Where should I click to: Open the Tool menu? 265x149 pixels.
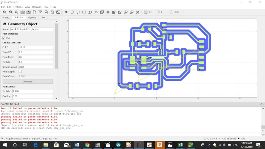point(46,7)
